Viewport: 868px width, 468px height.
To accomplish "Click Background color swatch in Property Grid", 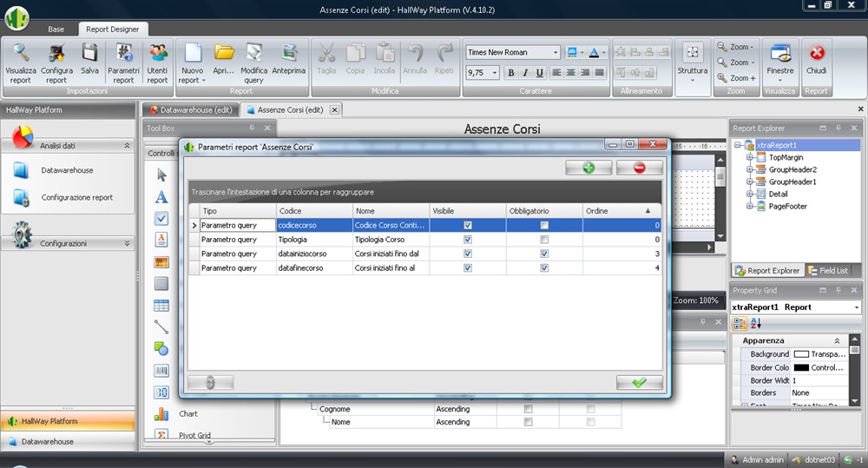I will pos(800,354).
